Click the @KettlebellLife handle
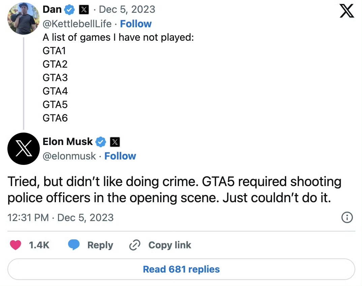This screenshot has height=286, width=362. [77, 24]
